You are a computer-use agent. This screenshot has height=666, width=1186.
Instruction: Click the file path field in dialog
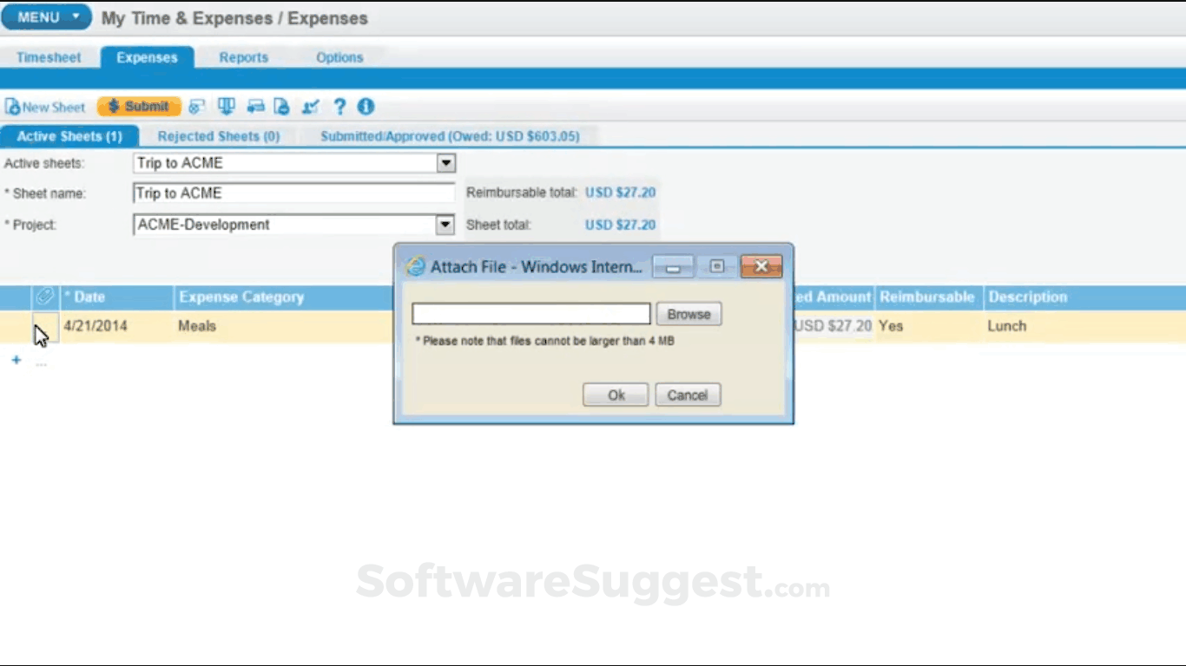[530, 314]
